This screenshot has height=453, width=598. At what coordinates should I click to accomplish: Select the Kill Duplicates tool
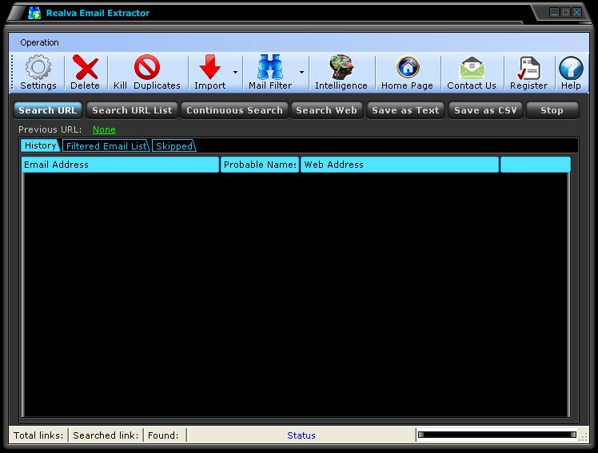pyautogui.click(x=147, y=73)
